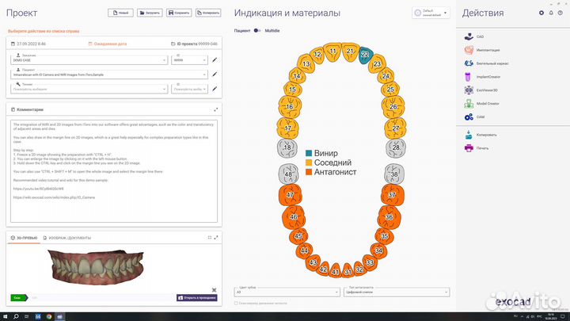The image size is (570, 321).
Task: Click the 3D jaw scan preview
Action: [x=96, y=267]
